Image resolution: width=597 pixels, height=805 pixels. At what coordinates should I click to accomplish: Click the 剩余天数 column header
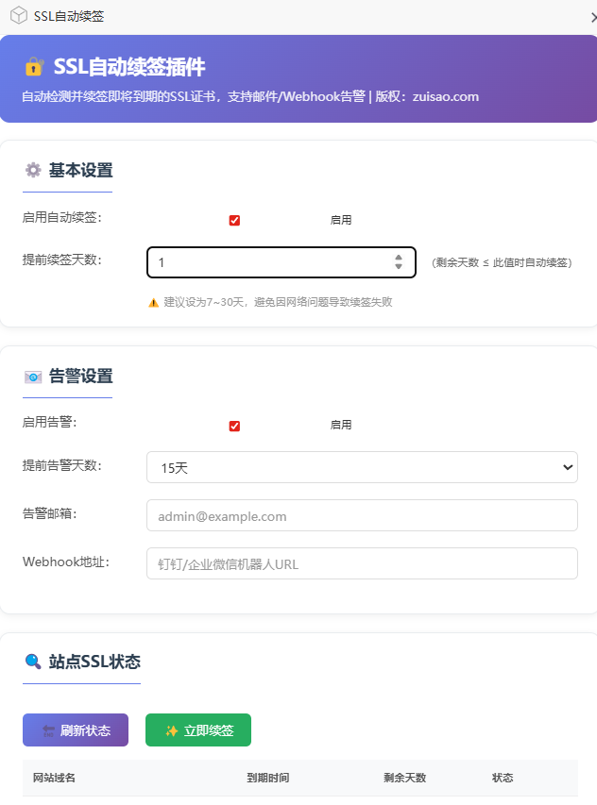404,778
